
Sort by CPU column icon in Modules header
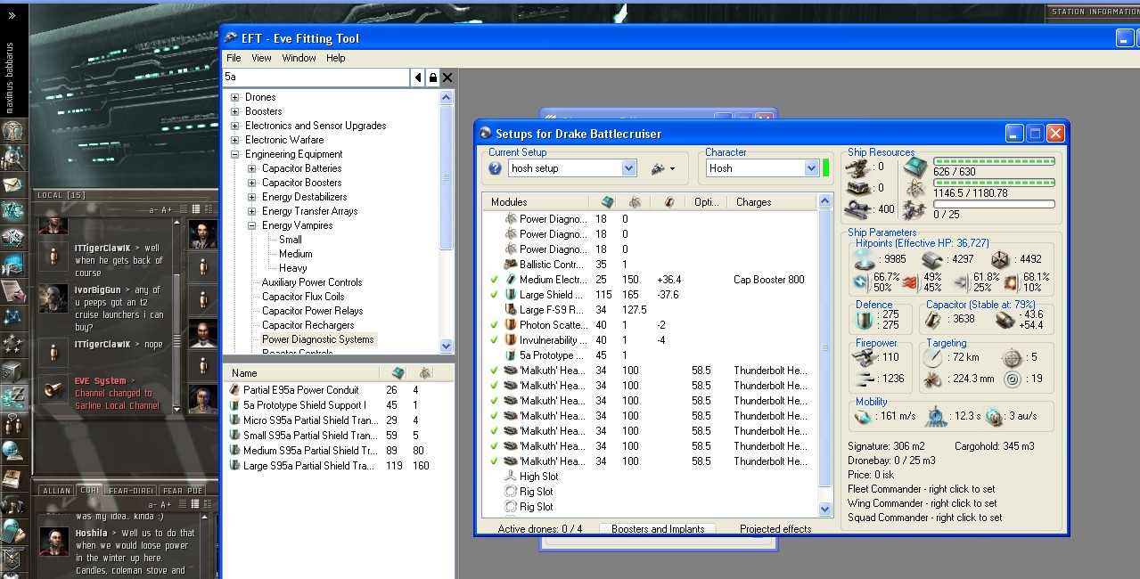coord(607,202)
